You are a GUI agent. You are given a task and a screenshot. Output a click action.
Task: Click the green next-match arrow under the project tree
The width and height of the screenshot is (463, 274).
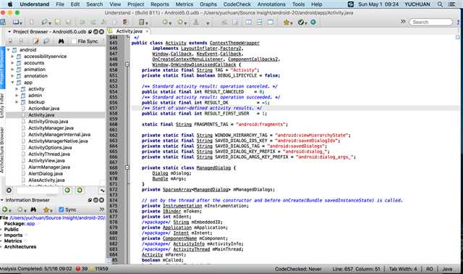click(80, 190)
